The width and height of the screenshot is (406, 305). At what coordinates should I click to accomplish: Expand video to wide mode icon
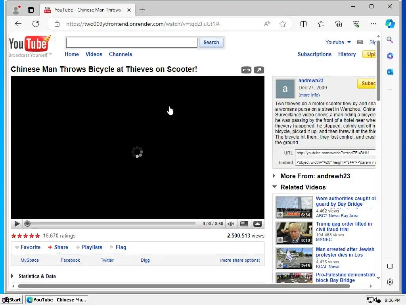(246, 70)
